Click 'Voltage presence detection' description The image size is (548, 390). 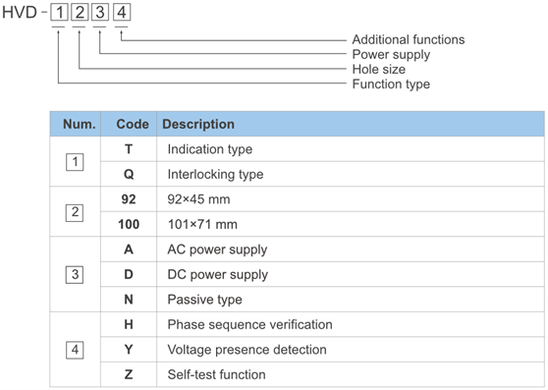click(x=247, y=350)
